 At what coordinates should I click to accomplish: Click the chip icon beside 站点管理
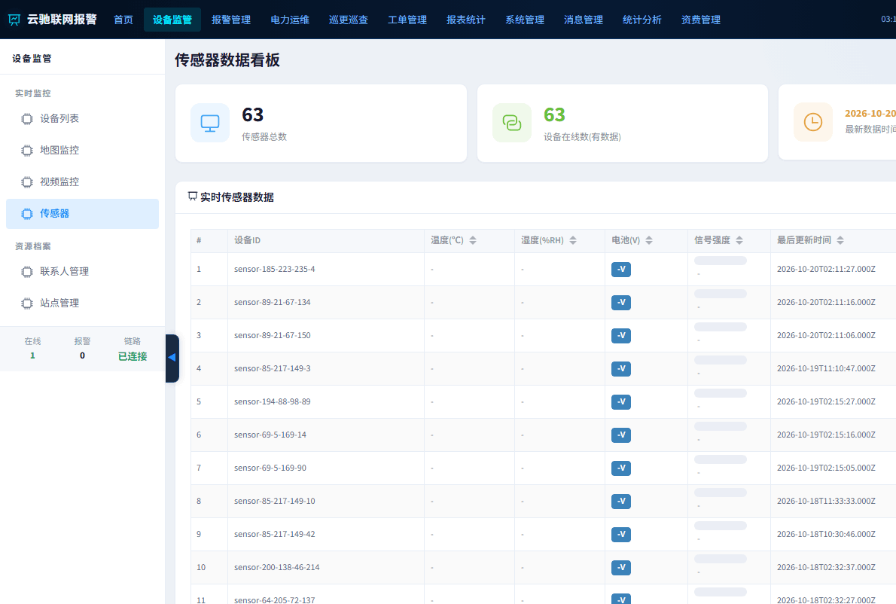(x=27, y=304)
